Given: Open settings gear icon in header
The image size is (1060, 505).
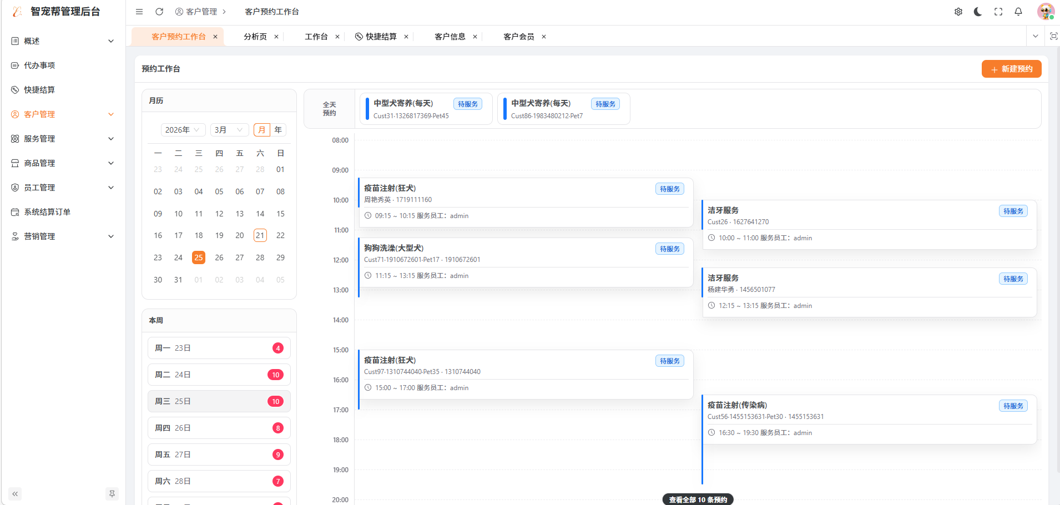Looking at the screenshot, I should tap(958, 12).
